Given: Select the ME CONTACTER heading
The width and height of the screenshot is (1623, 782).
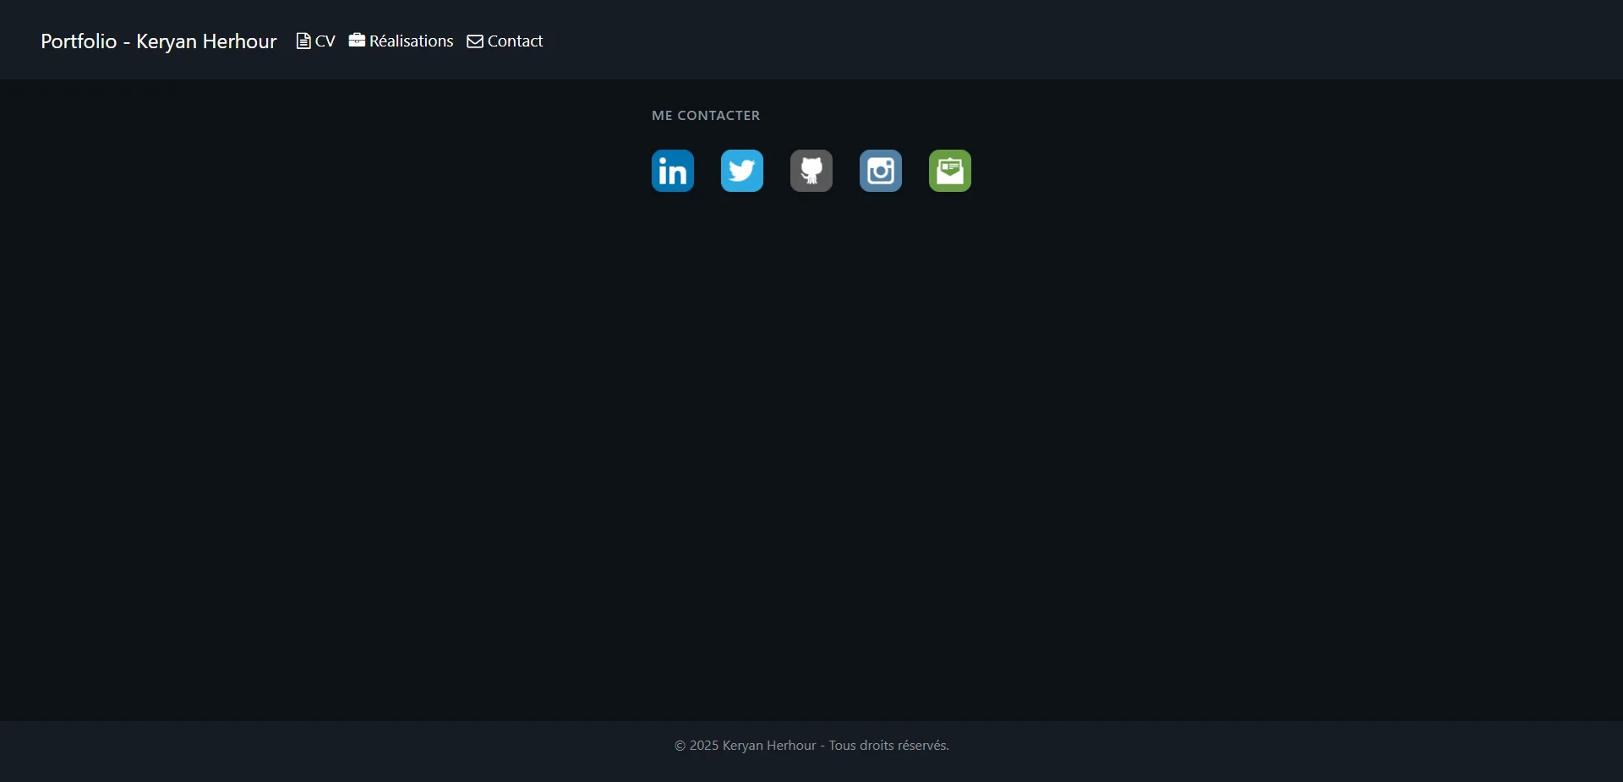Looking at the screenshot, I should click(x=706, y=115).
